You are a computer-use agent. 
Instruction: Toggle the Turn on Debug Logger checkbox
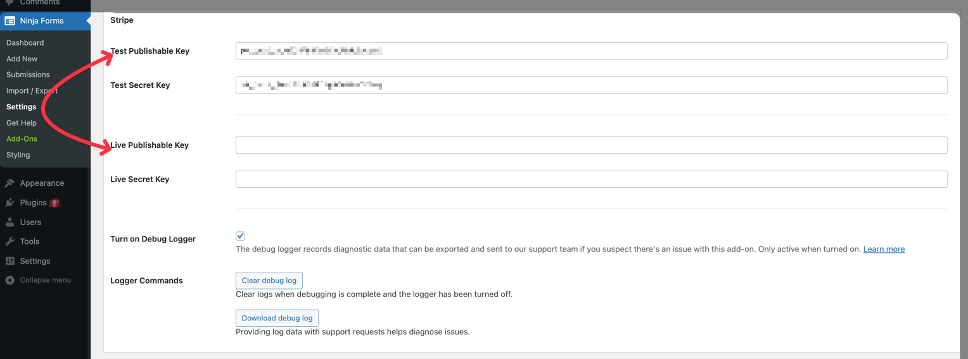pyautogui.click(x=241, y=236)
